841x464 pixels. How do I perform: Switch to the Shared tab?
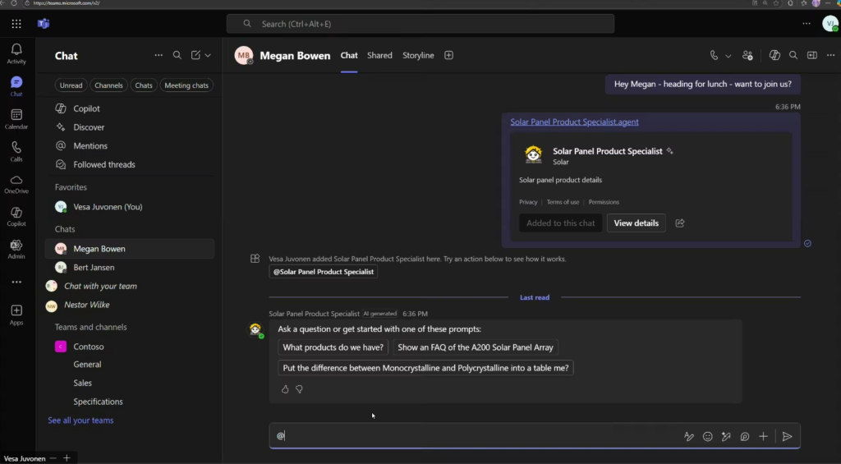coord(379,56)
